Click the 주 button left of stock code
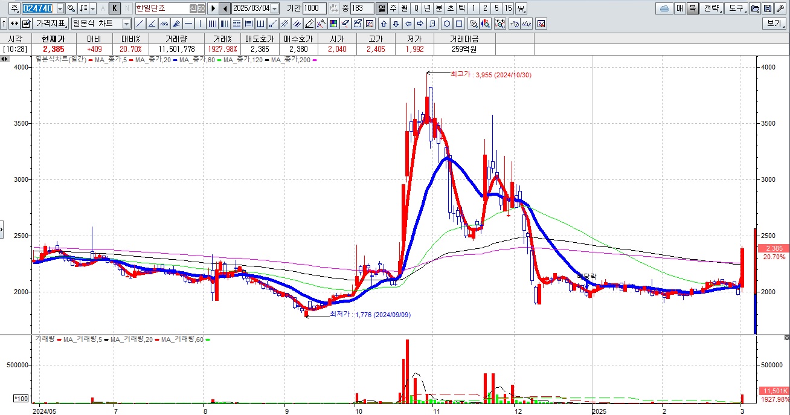Image resolution: width=790 pixels, height=415 pixels. tap(13, 8)
